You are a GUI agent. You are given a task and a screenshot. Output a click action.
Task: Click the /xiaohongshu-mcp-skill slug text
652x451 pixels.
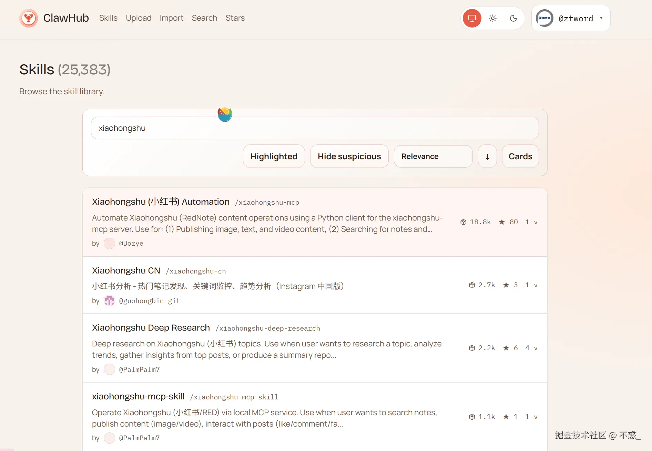tap(234, 397)
